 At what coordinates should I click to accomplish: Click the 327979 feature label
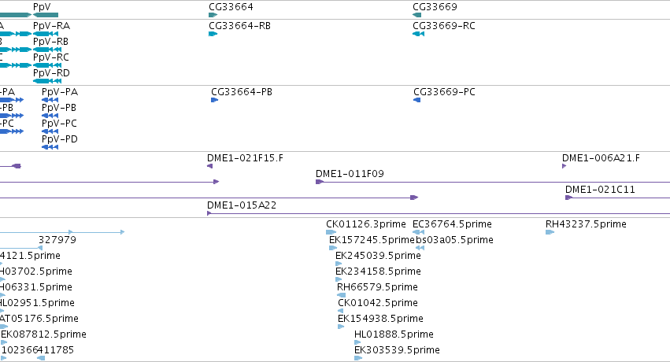point(57,240)
